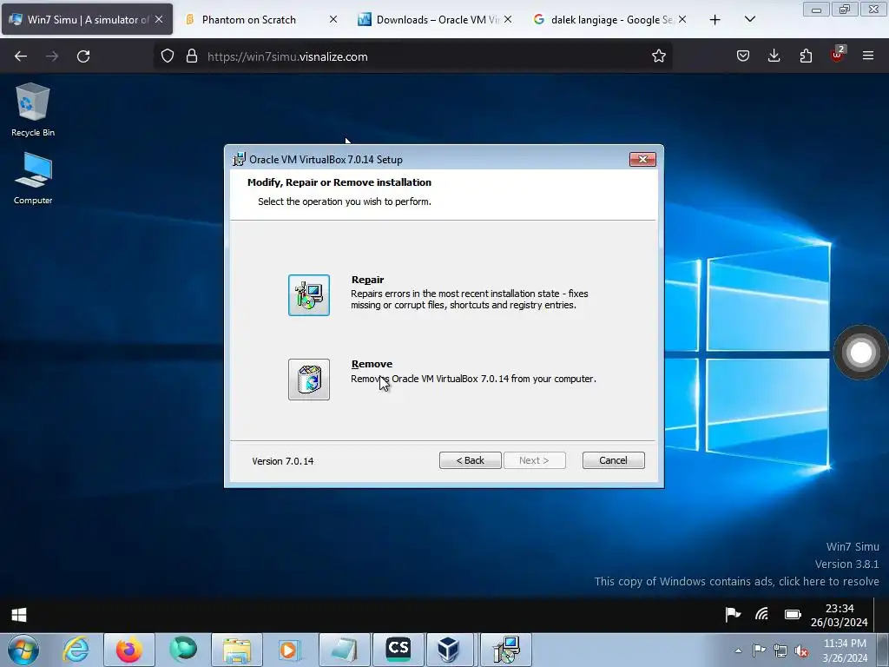The width and height of the screenshot is (889, 667).
Task: Open the Recycle Bin desktop icon
Action: pos(33,109)
